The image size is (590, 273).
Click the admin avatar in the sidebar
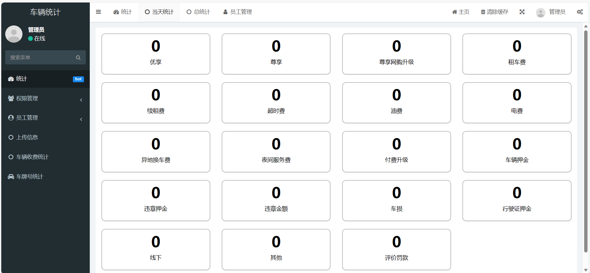tap(14, 34)
